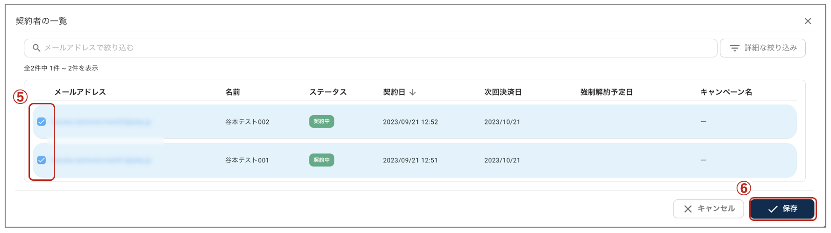Open blurred email link of 谷本テスト002
The height and width of the screenshot is (233, 831).
(102, 122)
